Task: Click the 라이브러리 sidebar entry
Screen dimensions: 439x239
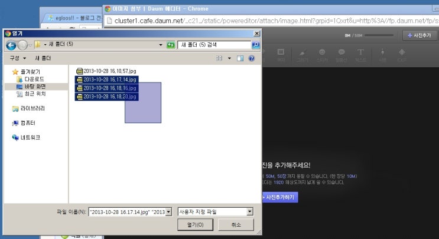Action: coord(32,108)
